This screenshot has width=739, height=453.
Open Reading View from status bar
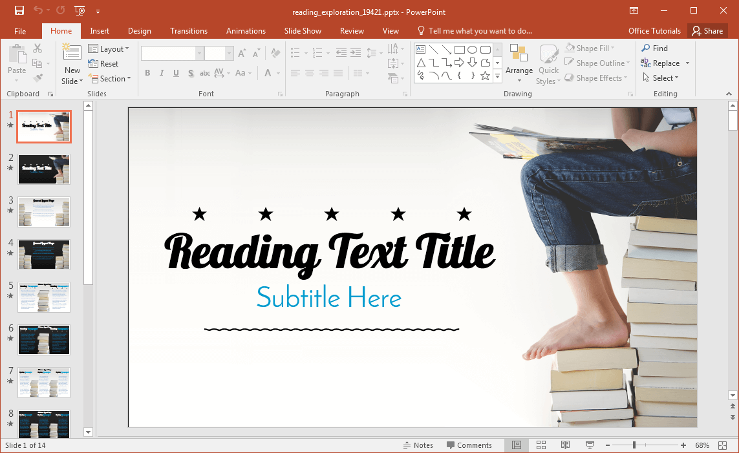tap(565, 445)
